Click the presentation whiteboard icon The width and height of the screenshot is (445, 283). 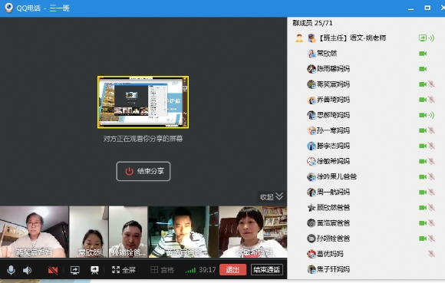point(94,270)
